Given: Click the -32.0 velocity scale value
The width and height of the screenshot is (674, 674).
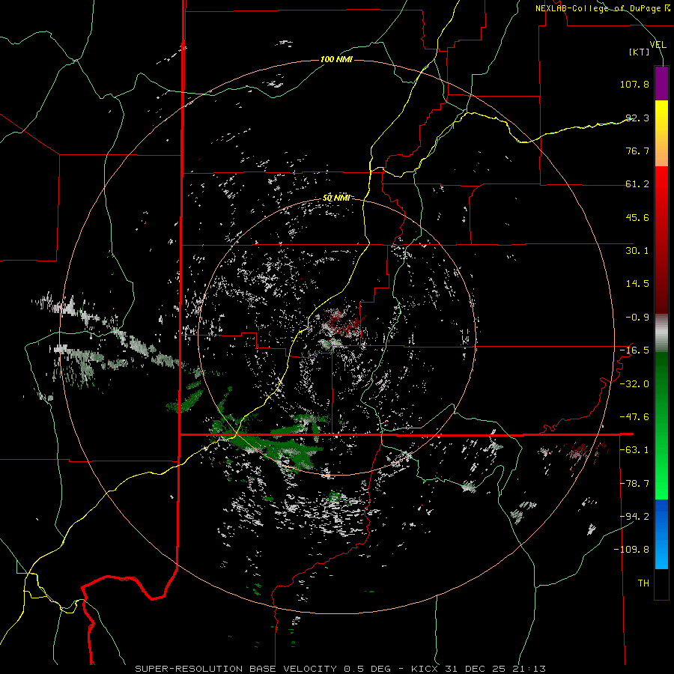Looking at the screenshot, I should pyautogui.click(x=634, y=384).
